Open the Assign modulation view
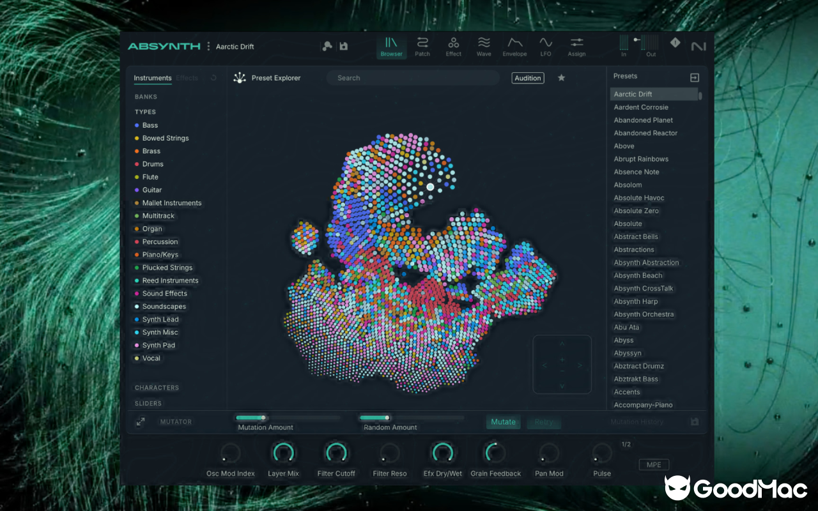This screenshot has width=818, height=511. click(x=576, y=46)
